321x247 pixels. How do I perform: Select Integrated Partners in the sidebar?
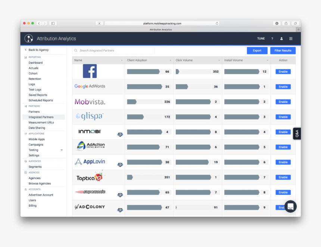44,117
